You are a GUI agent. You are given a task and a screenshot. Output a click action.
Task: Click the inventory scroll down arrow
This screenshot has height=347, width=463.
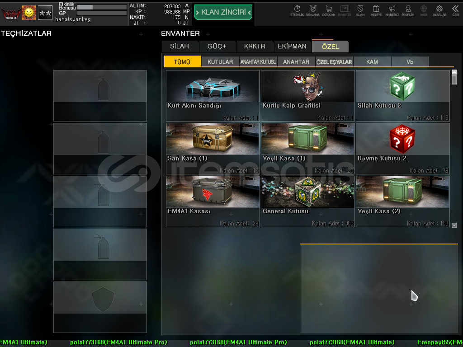(454, 225)
